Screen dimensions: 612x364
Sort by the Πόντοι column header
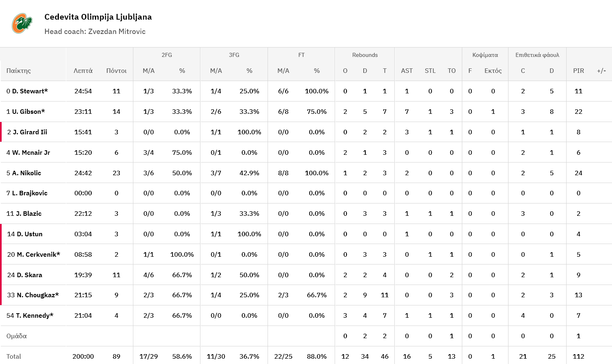(x=116, y=71)
